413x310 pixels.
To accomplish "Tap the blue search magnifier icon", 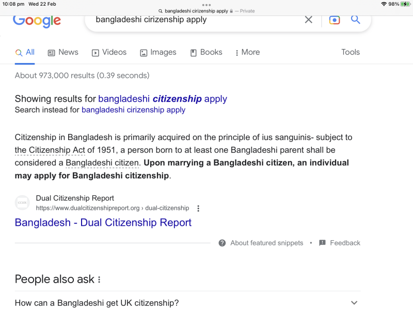I will tap(355, 20).
